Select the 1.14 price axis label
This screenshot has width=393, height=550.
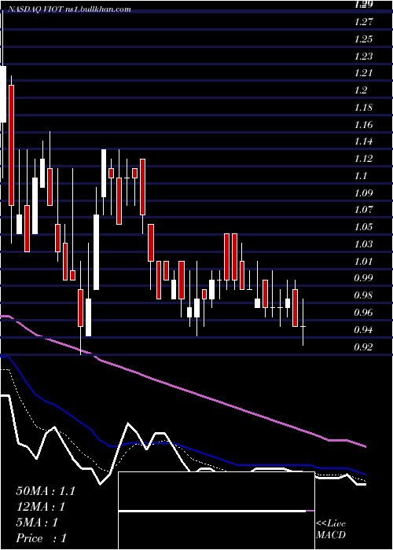[363, 141]
